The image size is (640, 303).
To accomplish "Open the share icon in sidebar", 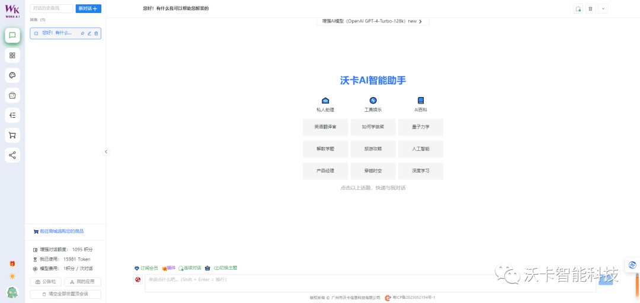I will [12, 156].
